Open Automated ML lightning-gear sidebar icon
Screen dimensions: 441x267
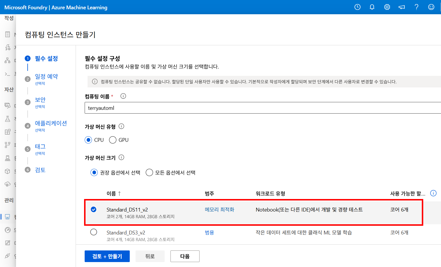pos(8,47)
